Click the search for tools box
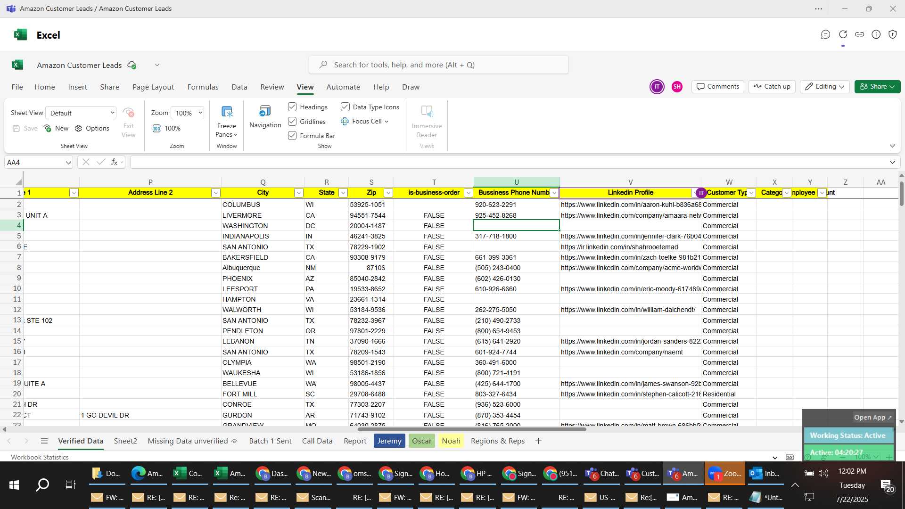Viewport: 905px width, 509px height. tap(439, 65)
